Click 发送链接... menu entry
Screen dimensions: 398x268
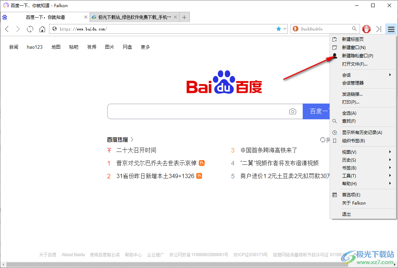pyautogui.click(x=363, y=94)
